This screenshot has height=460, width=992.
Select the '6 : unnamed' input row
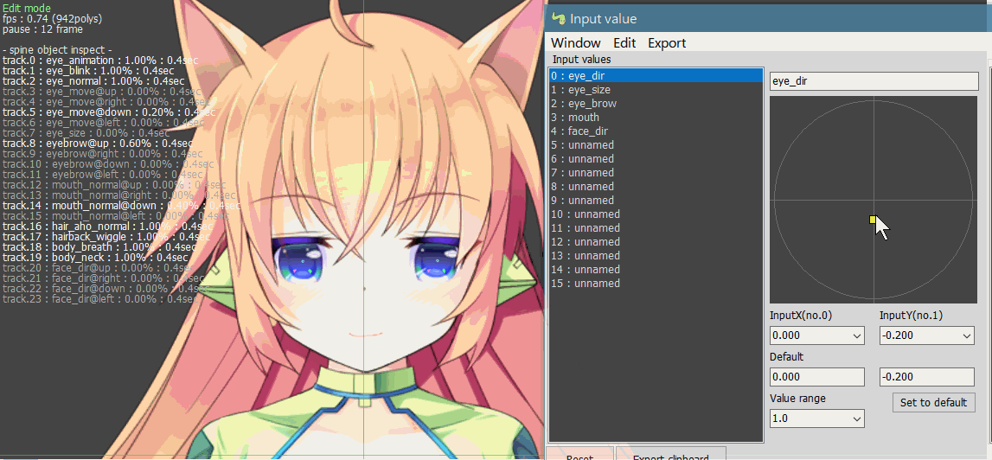tap(656, 159)
